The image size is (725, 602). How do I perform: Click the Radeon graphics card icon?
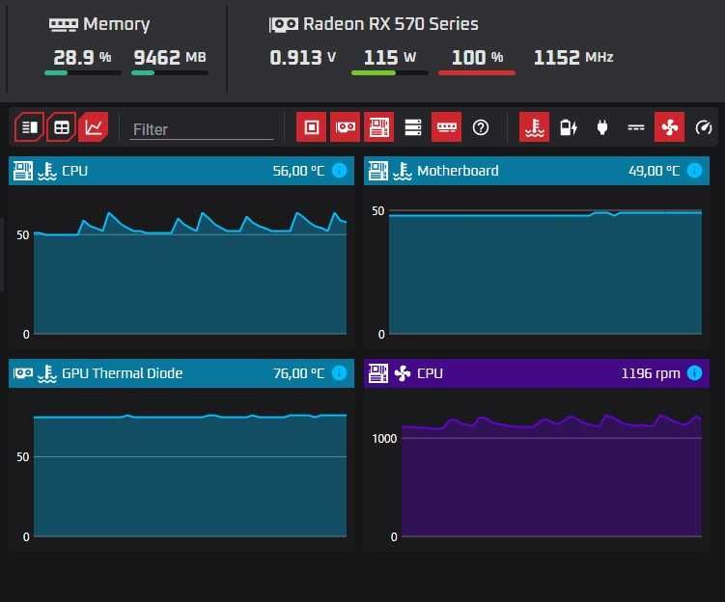click(x=284, y=24)
